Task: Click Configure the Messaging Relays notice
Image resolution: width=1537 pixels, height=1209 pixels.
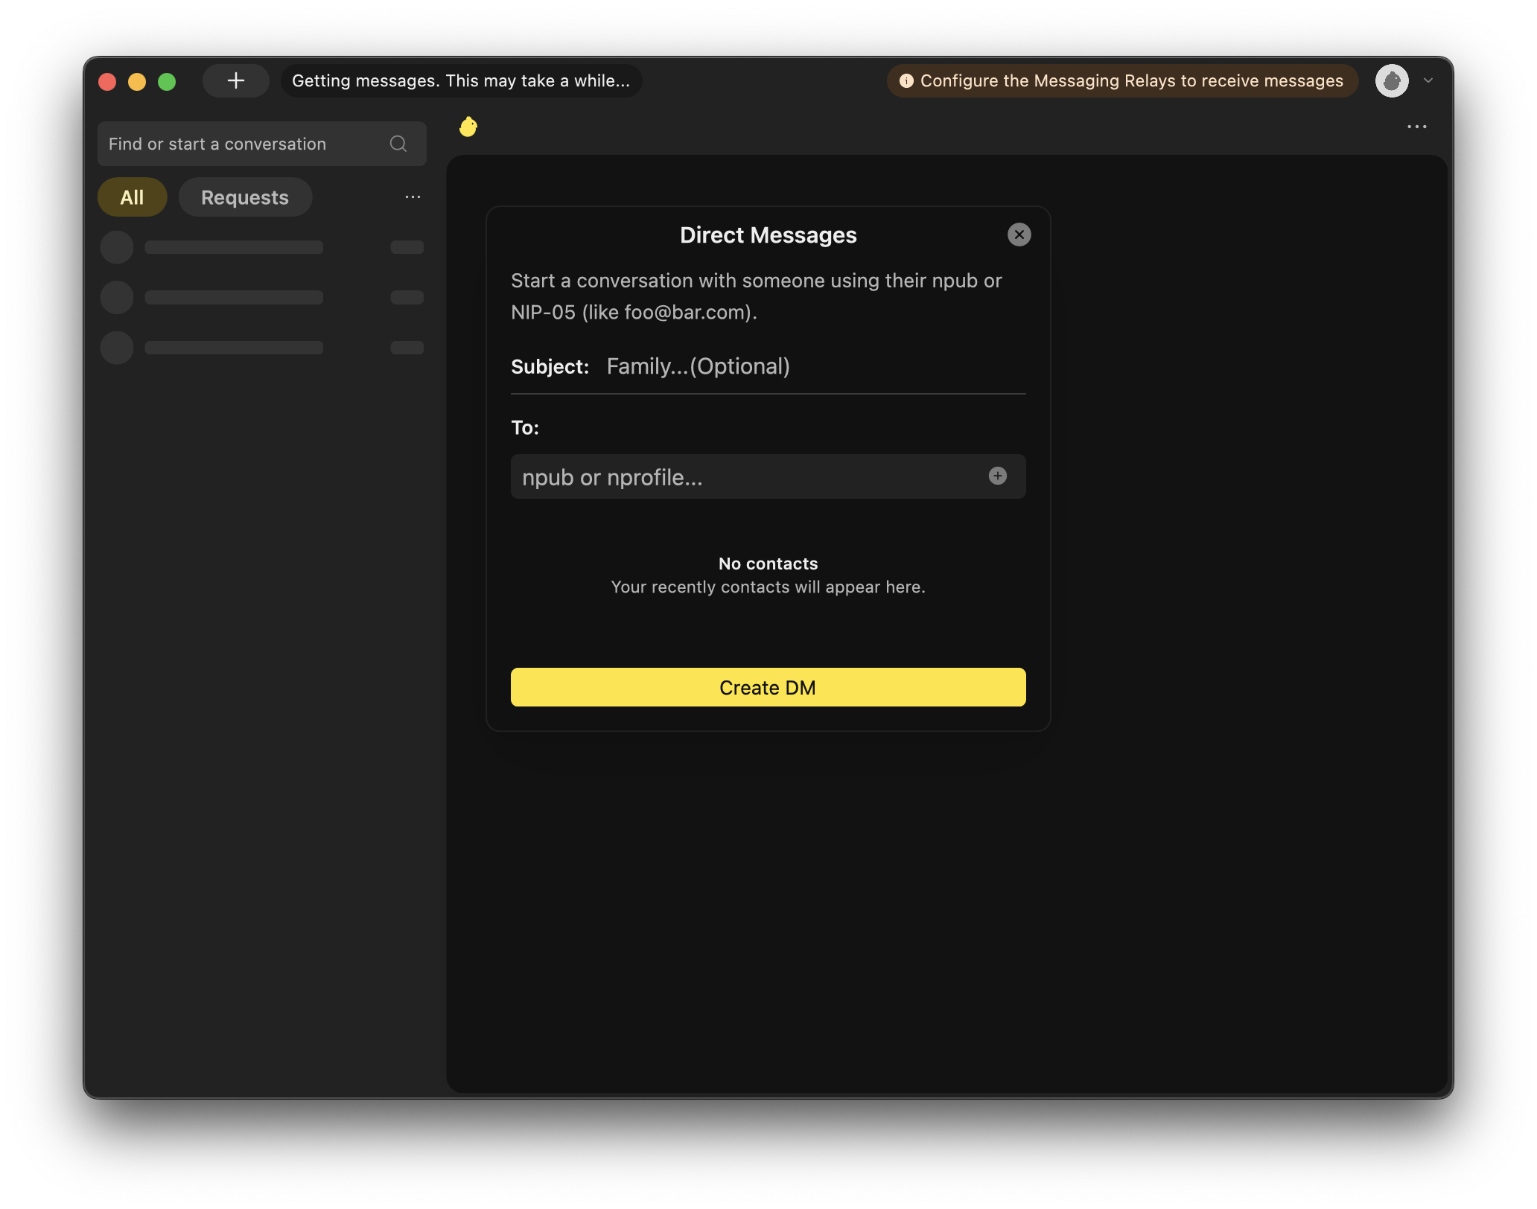Action: click(x=1131, y=80)
